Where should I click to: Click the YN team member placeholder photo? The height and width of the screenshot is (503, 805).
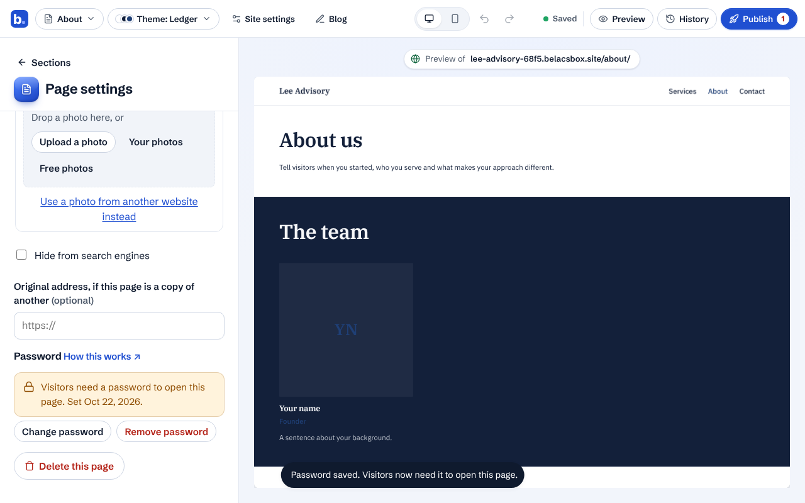pos(346,329)
